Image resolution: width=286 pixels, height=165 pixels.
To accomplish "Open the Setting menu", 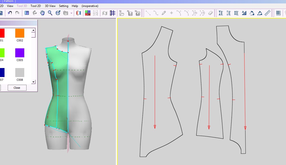I will [x=64, y=6].
